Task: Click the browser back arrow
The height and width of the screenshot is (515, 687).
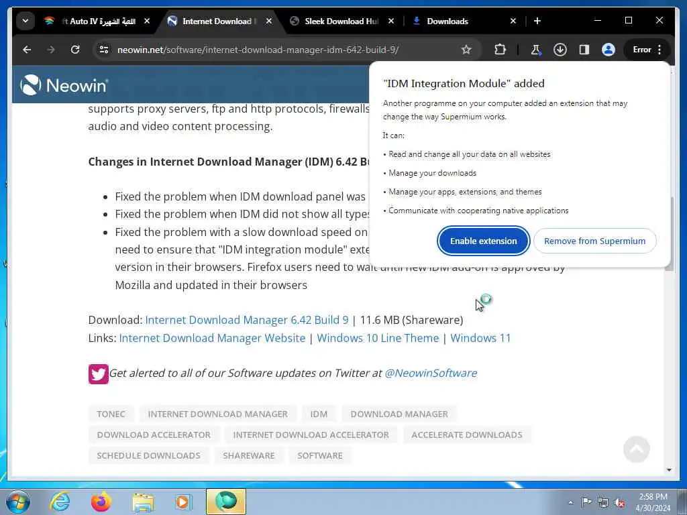Action: [x=27, y=50]
